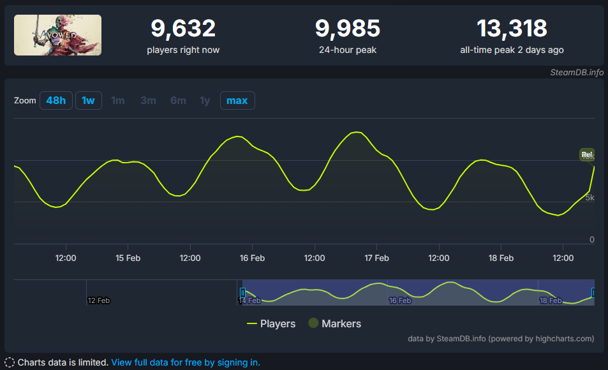Click the green Markers legend dot
The image size is (608, 370).
click(x=313, y=323)
